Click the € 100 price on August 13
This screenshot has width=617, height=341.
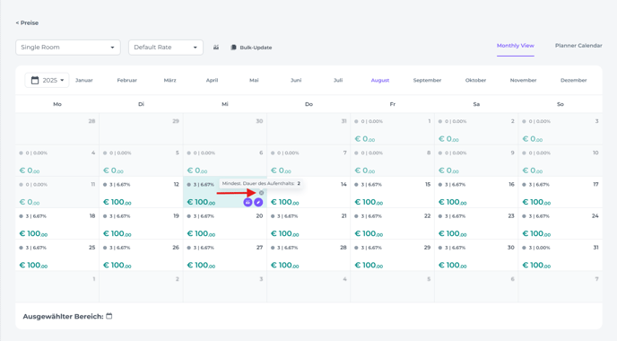coord(201,202)
